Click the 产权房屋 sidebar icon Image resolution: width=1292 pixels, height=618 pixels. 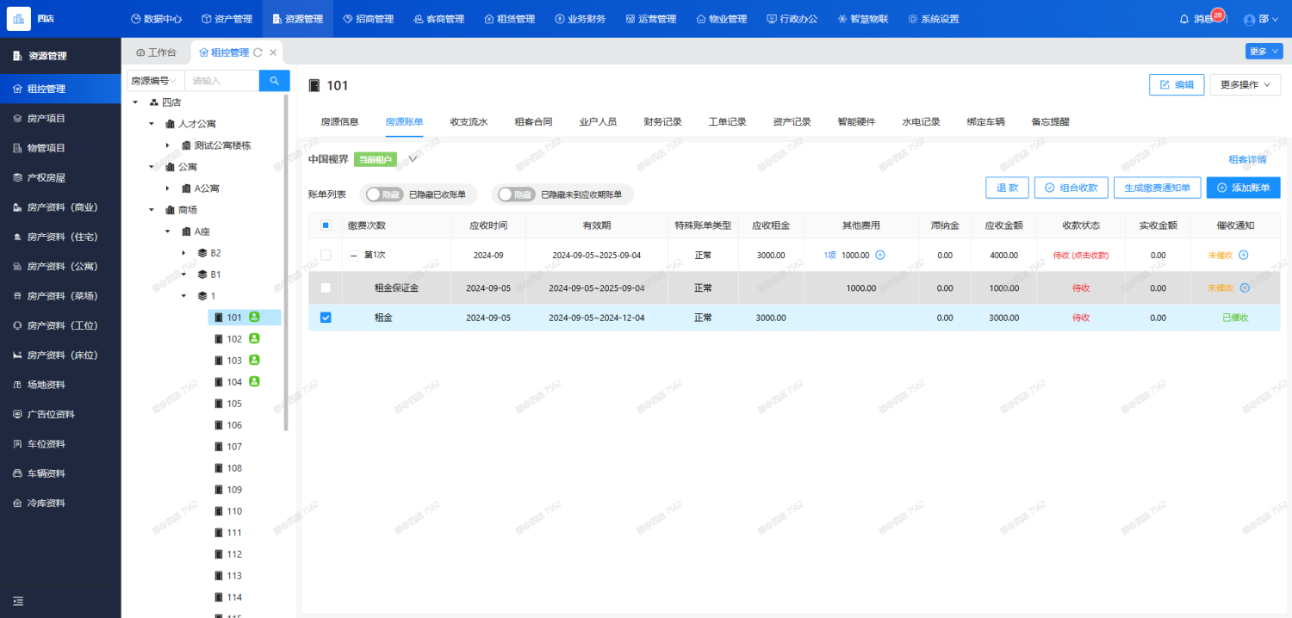tap(17, 177)
